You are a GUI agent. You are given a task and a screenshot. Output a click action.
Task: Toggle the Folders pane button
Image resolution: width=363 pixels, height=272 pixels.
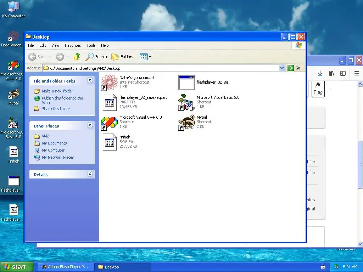[122, 57]
